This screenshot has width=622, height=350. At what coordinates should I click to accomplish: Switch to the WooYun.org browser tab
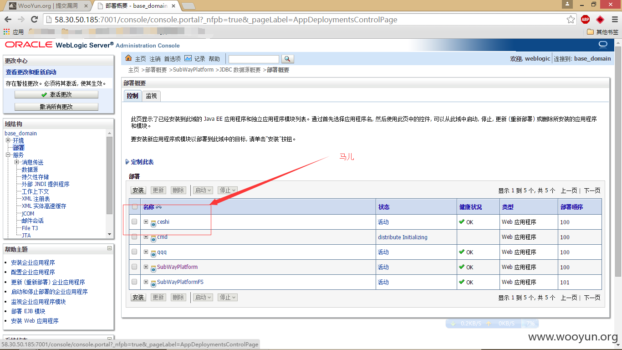[47, 6]
